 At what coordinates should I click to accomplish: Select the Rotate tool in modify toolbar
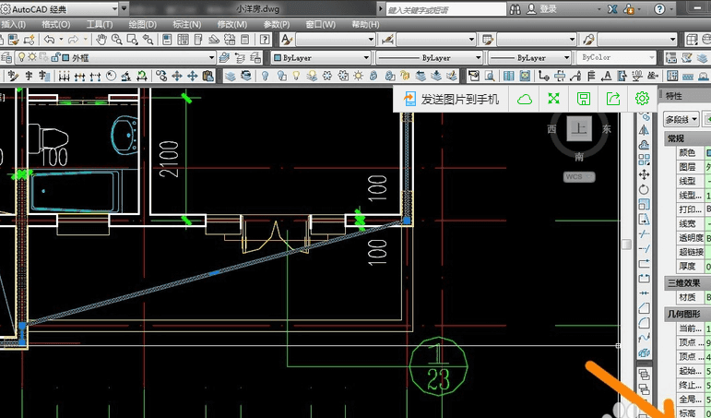pos(644,190)
